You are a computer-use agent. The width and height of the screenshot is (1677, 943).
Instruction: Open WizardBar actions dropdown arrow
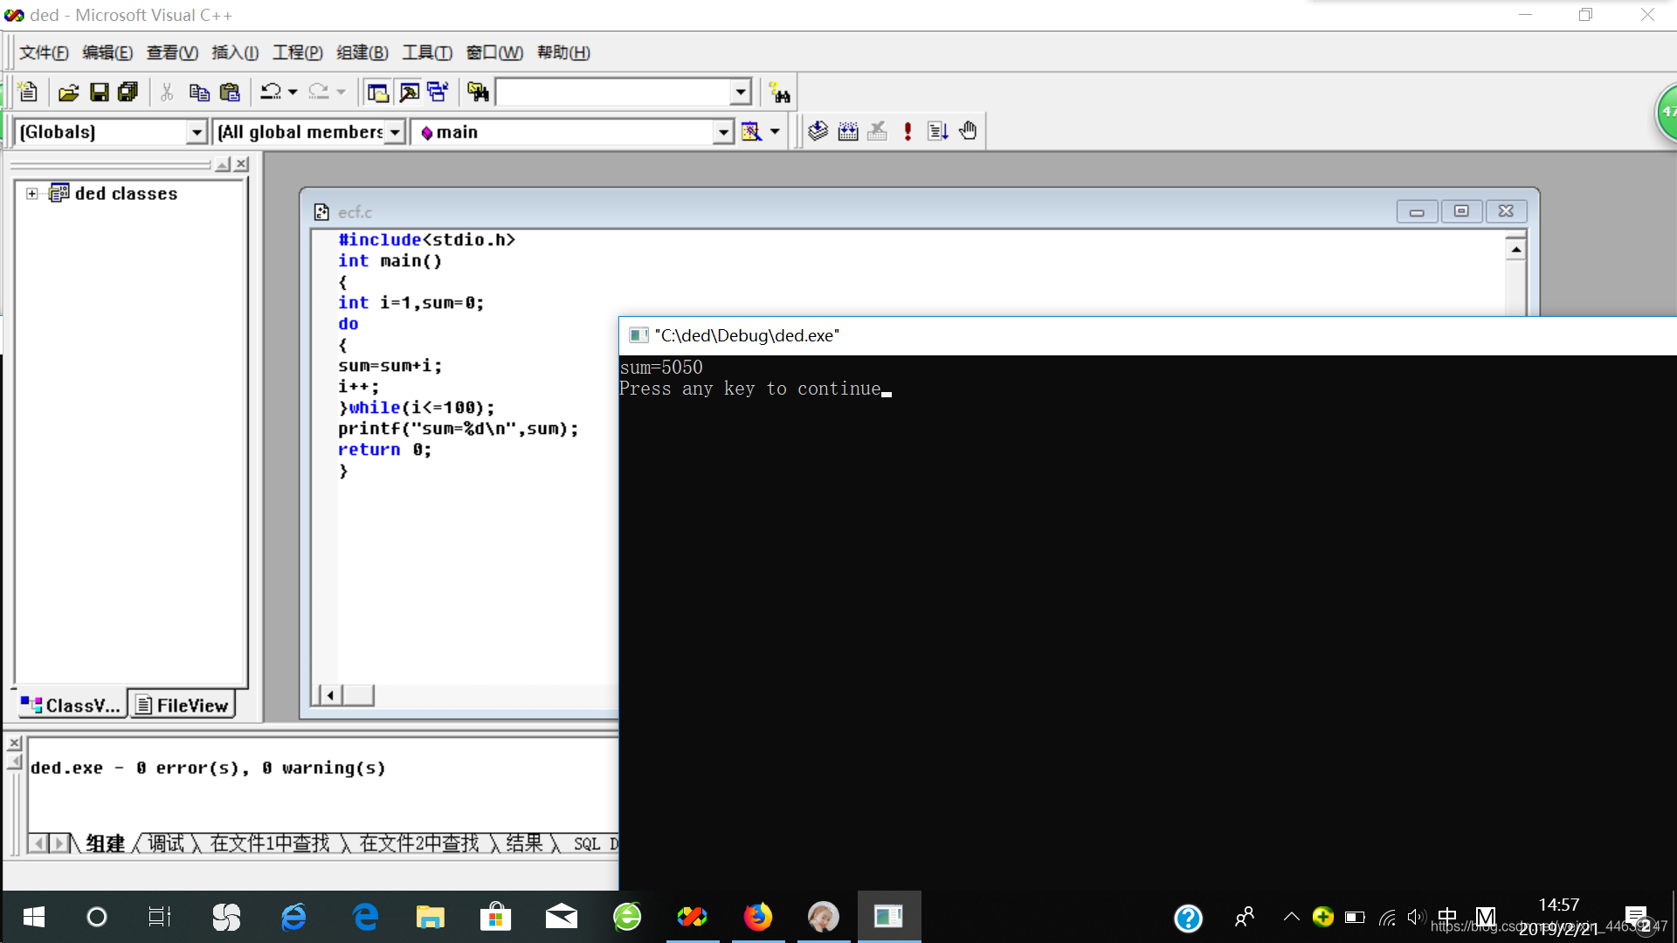tap(775, 132)
